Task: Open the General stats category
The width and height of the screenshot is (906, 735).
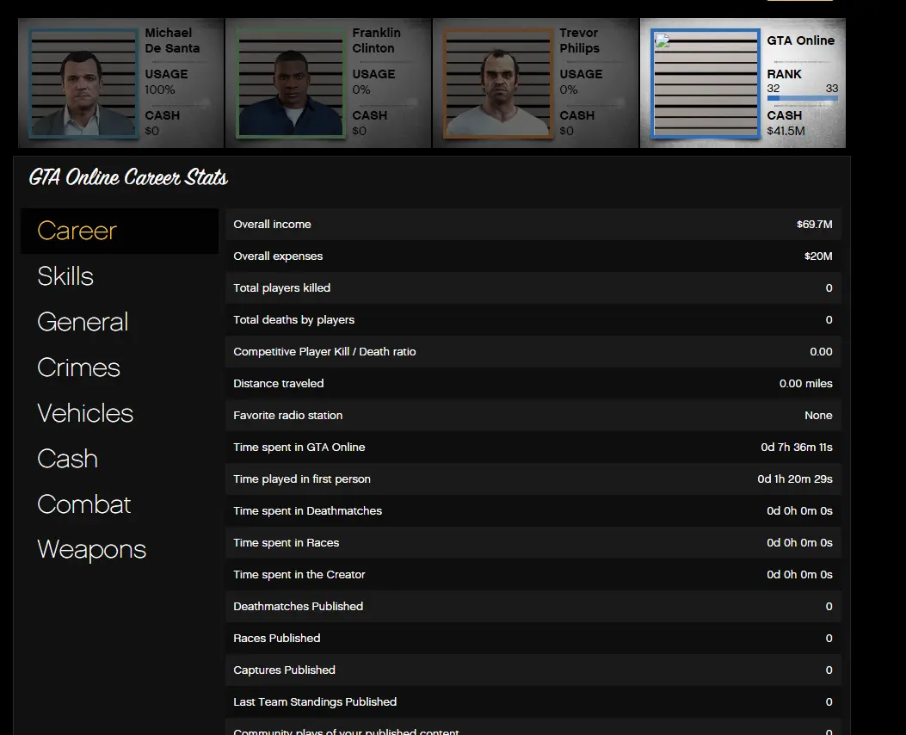Action: (x=83, y=322)
